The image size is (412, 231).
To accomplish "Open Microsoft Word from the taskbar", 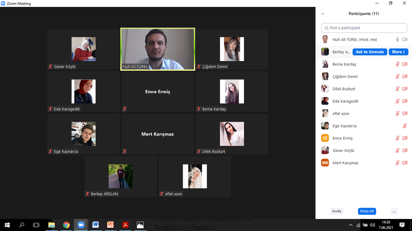I will point(96,225).
